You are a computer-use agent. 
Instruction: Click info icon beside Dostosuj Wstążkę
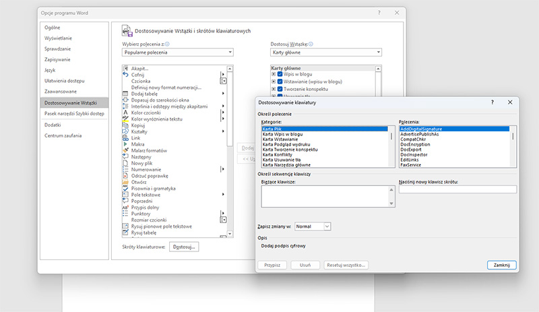(311, 44)
